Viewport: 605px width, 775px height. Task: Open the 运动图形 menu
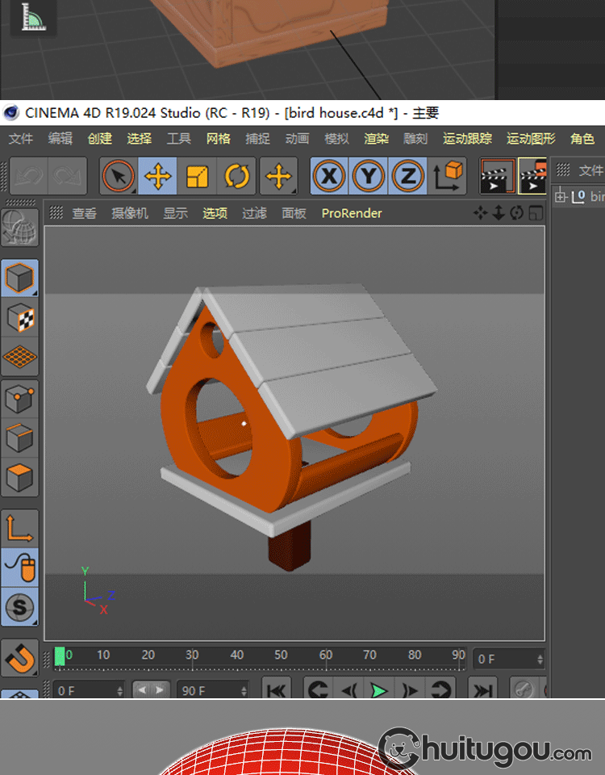[531, 139]
